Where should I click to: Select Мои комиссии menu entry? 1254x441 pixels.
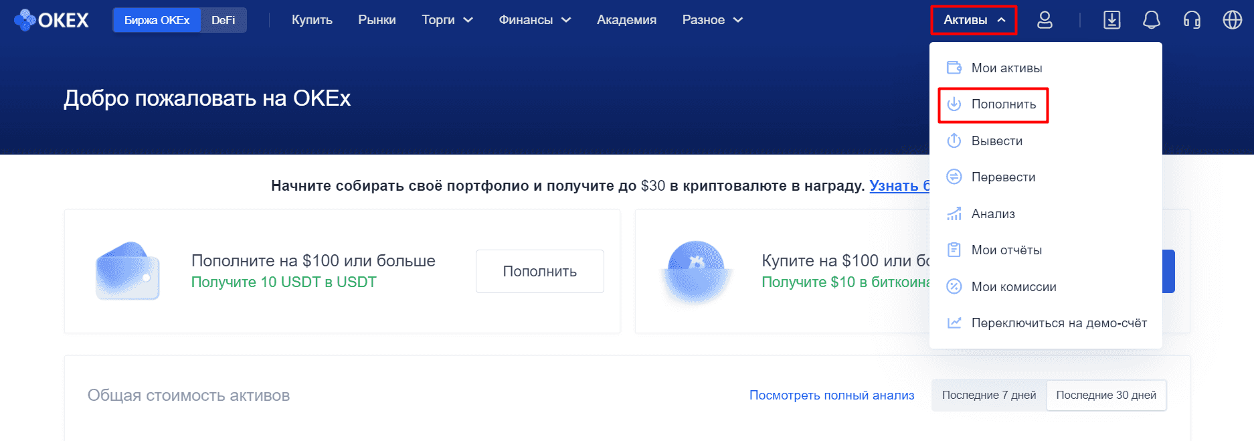tap(1046, 286)
